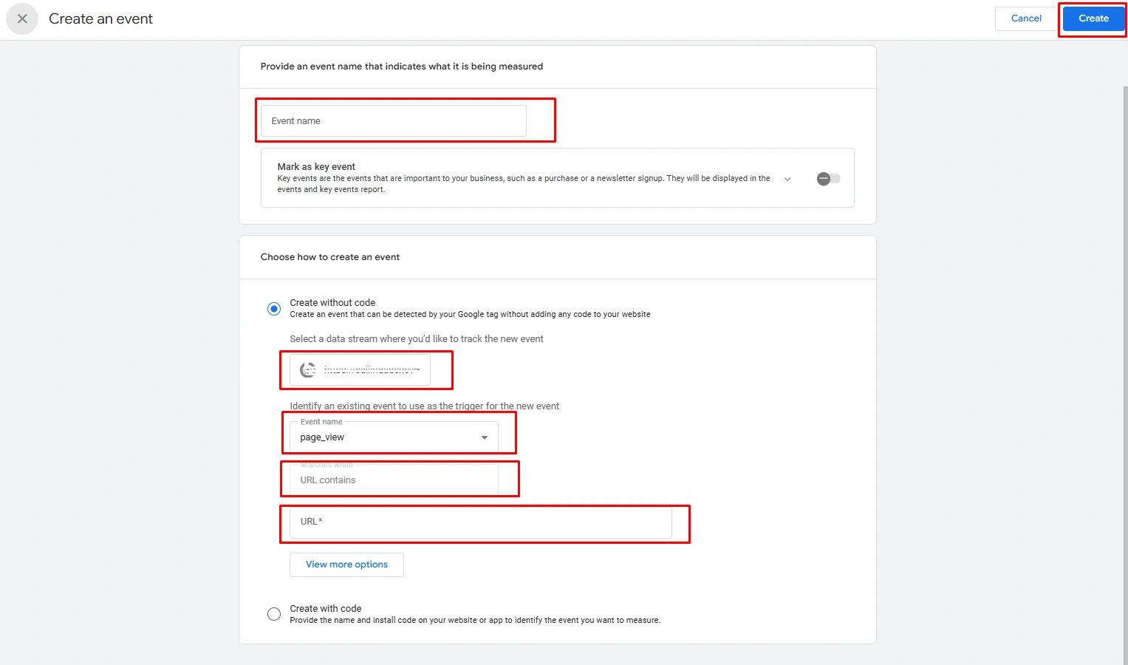
Task: Select the Create without code radio button
Action: 274,309
